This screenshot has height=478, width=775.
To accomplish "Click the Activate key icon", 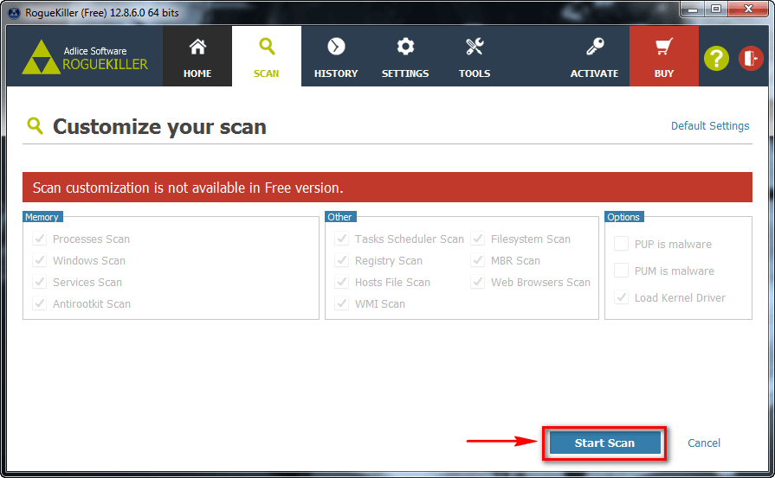I will click(594, 47).
